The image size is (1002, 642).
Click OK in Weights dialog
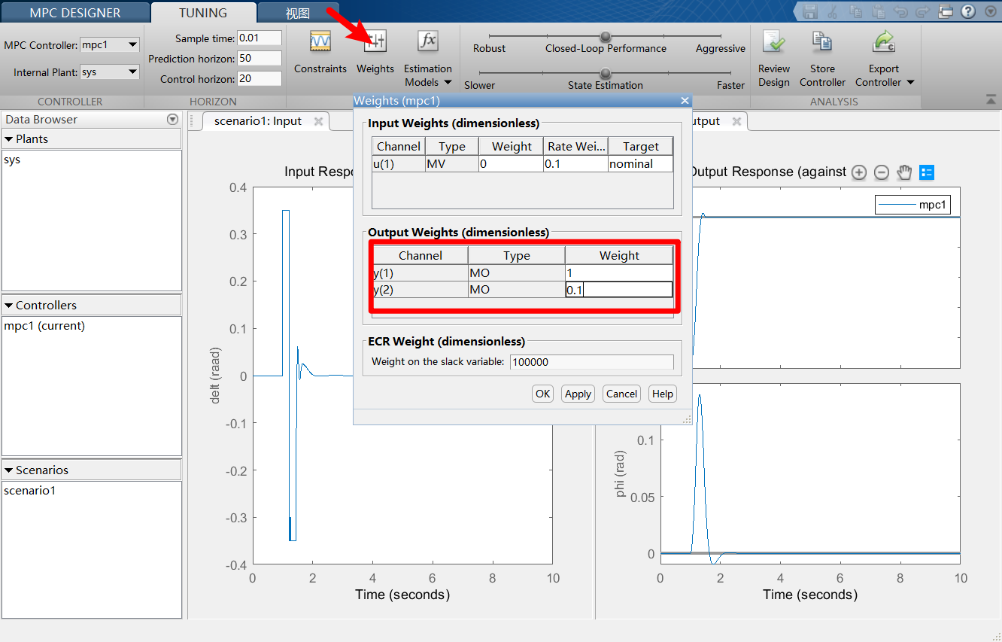[543, 394]
